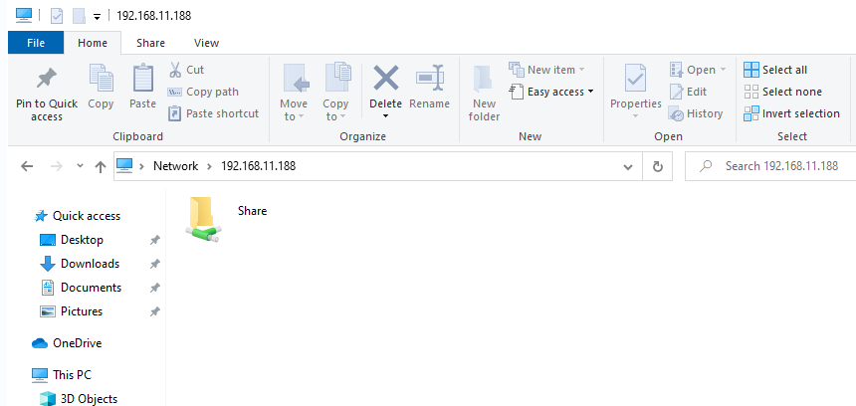Click the Copy icon in Clipboard group

tap(101, 79)
